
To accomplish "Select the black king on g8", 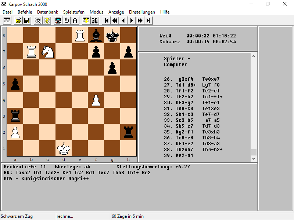I will click(x=112, y=35).
